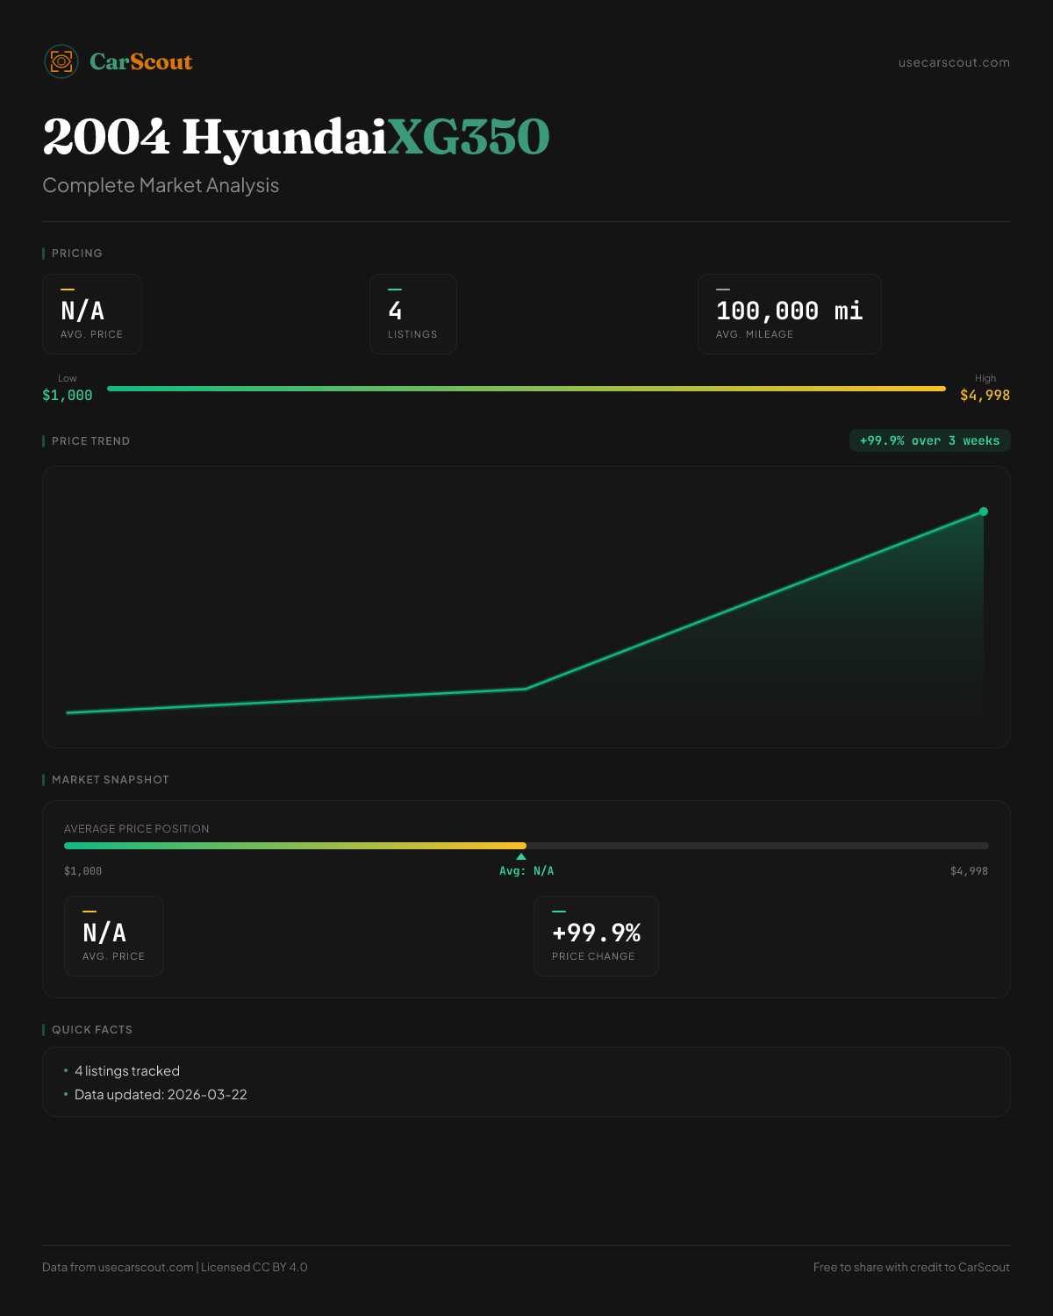Click the trend line bend point

pos(526,689)
